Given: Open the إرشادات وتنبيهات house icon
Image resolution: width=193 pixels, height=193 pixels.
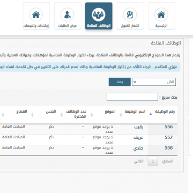Looking at the screenshot, I should click(36, 14).
